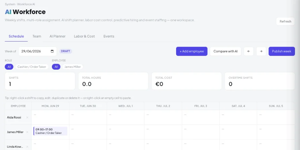
Task: Click the System · Workforce AI breadcrumb
Action: [x=20, y=4]
